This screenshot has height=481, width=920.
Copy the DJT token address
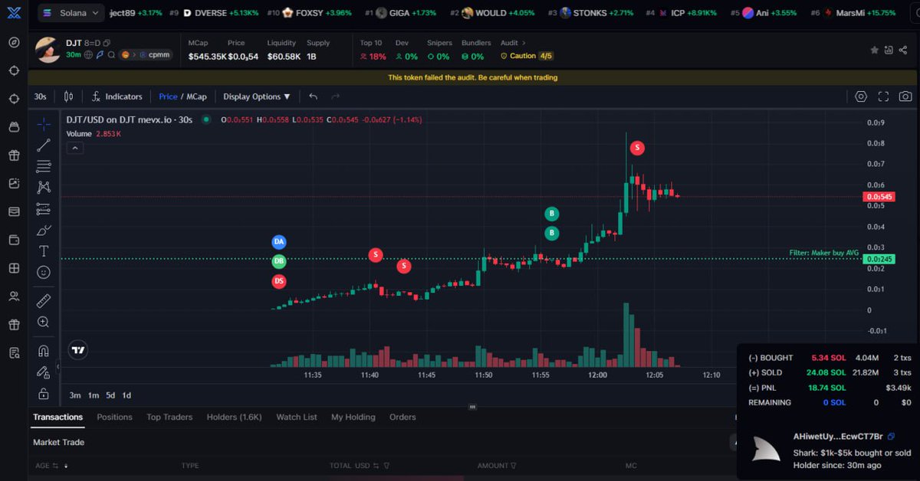[x=107, y=43]
